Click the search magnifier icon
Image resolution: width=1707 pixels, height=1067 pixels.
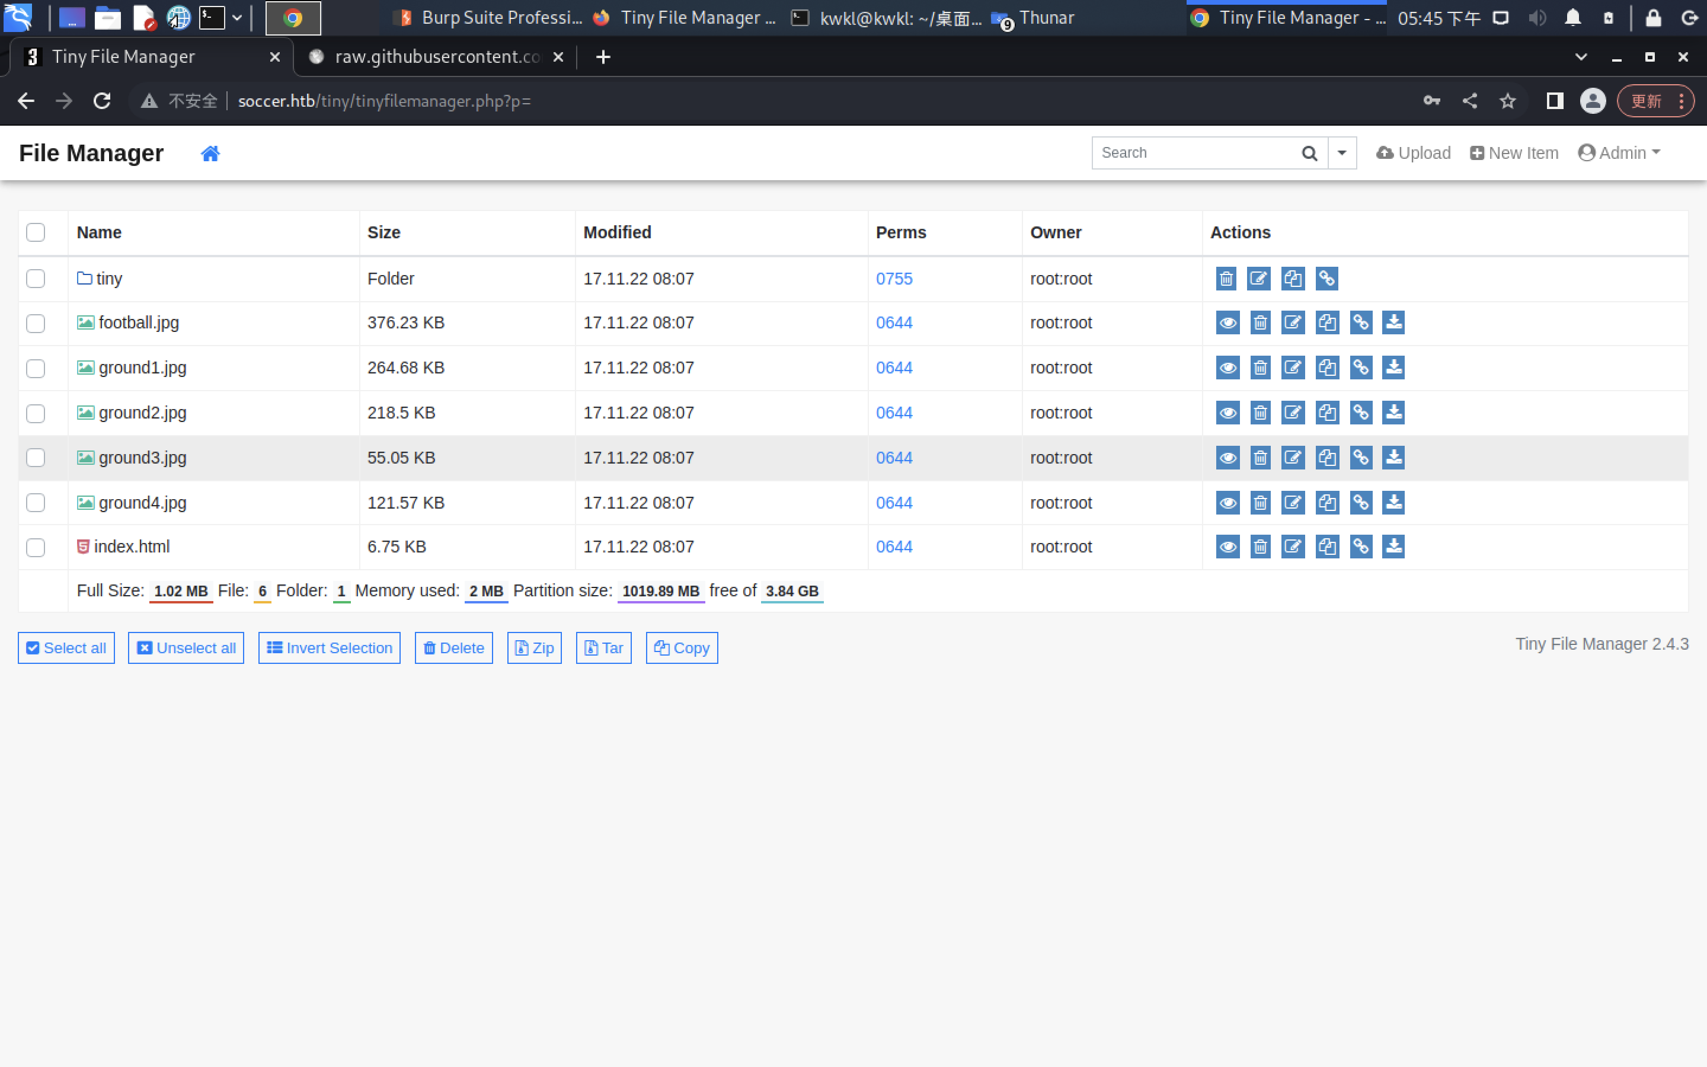click(x=1309, y=153)
